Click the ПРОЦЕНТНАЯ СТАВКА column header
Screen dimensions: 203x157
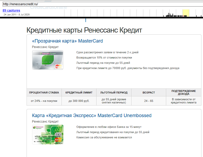coord(44,92)
